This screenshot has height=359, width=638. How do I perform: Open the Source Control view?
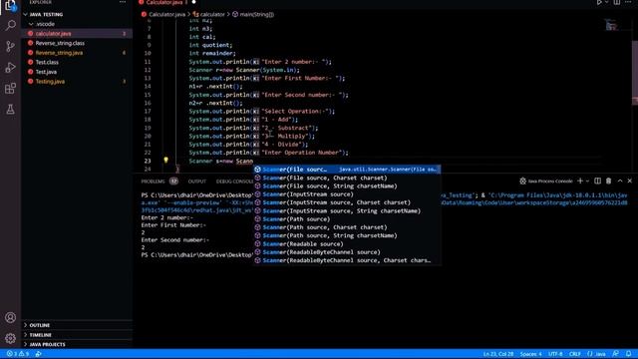pos(10,47)
